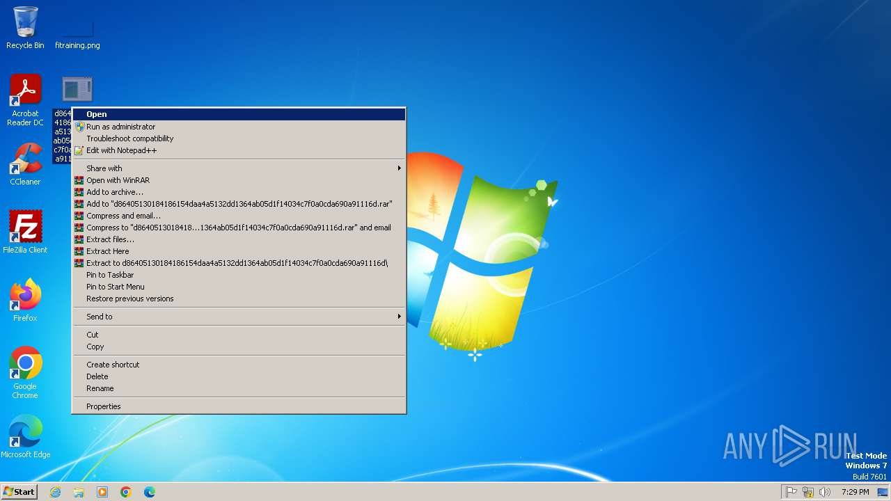
Task: Open Windows Explorer taskbar icon
Action: [x=79, y=492]
